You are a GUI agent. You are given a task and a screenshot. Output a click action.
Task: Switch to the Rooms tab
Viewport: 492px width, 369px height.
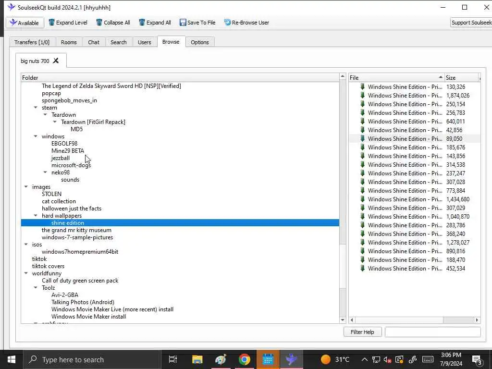[x=69, y=42]
